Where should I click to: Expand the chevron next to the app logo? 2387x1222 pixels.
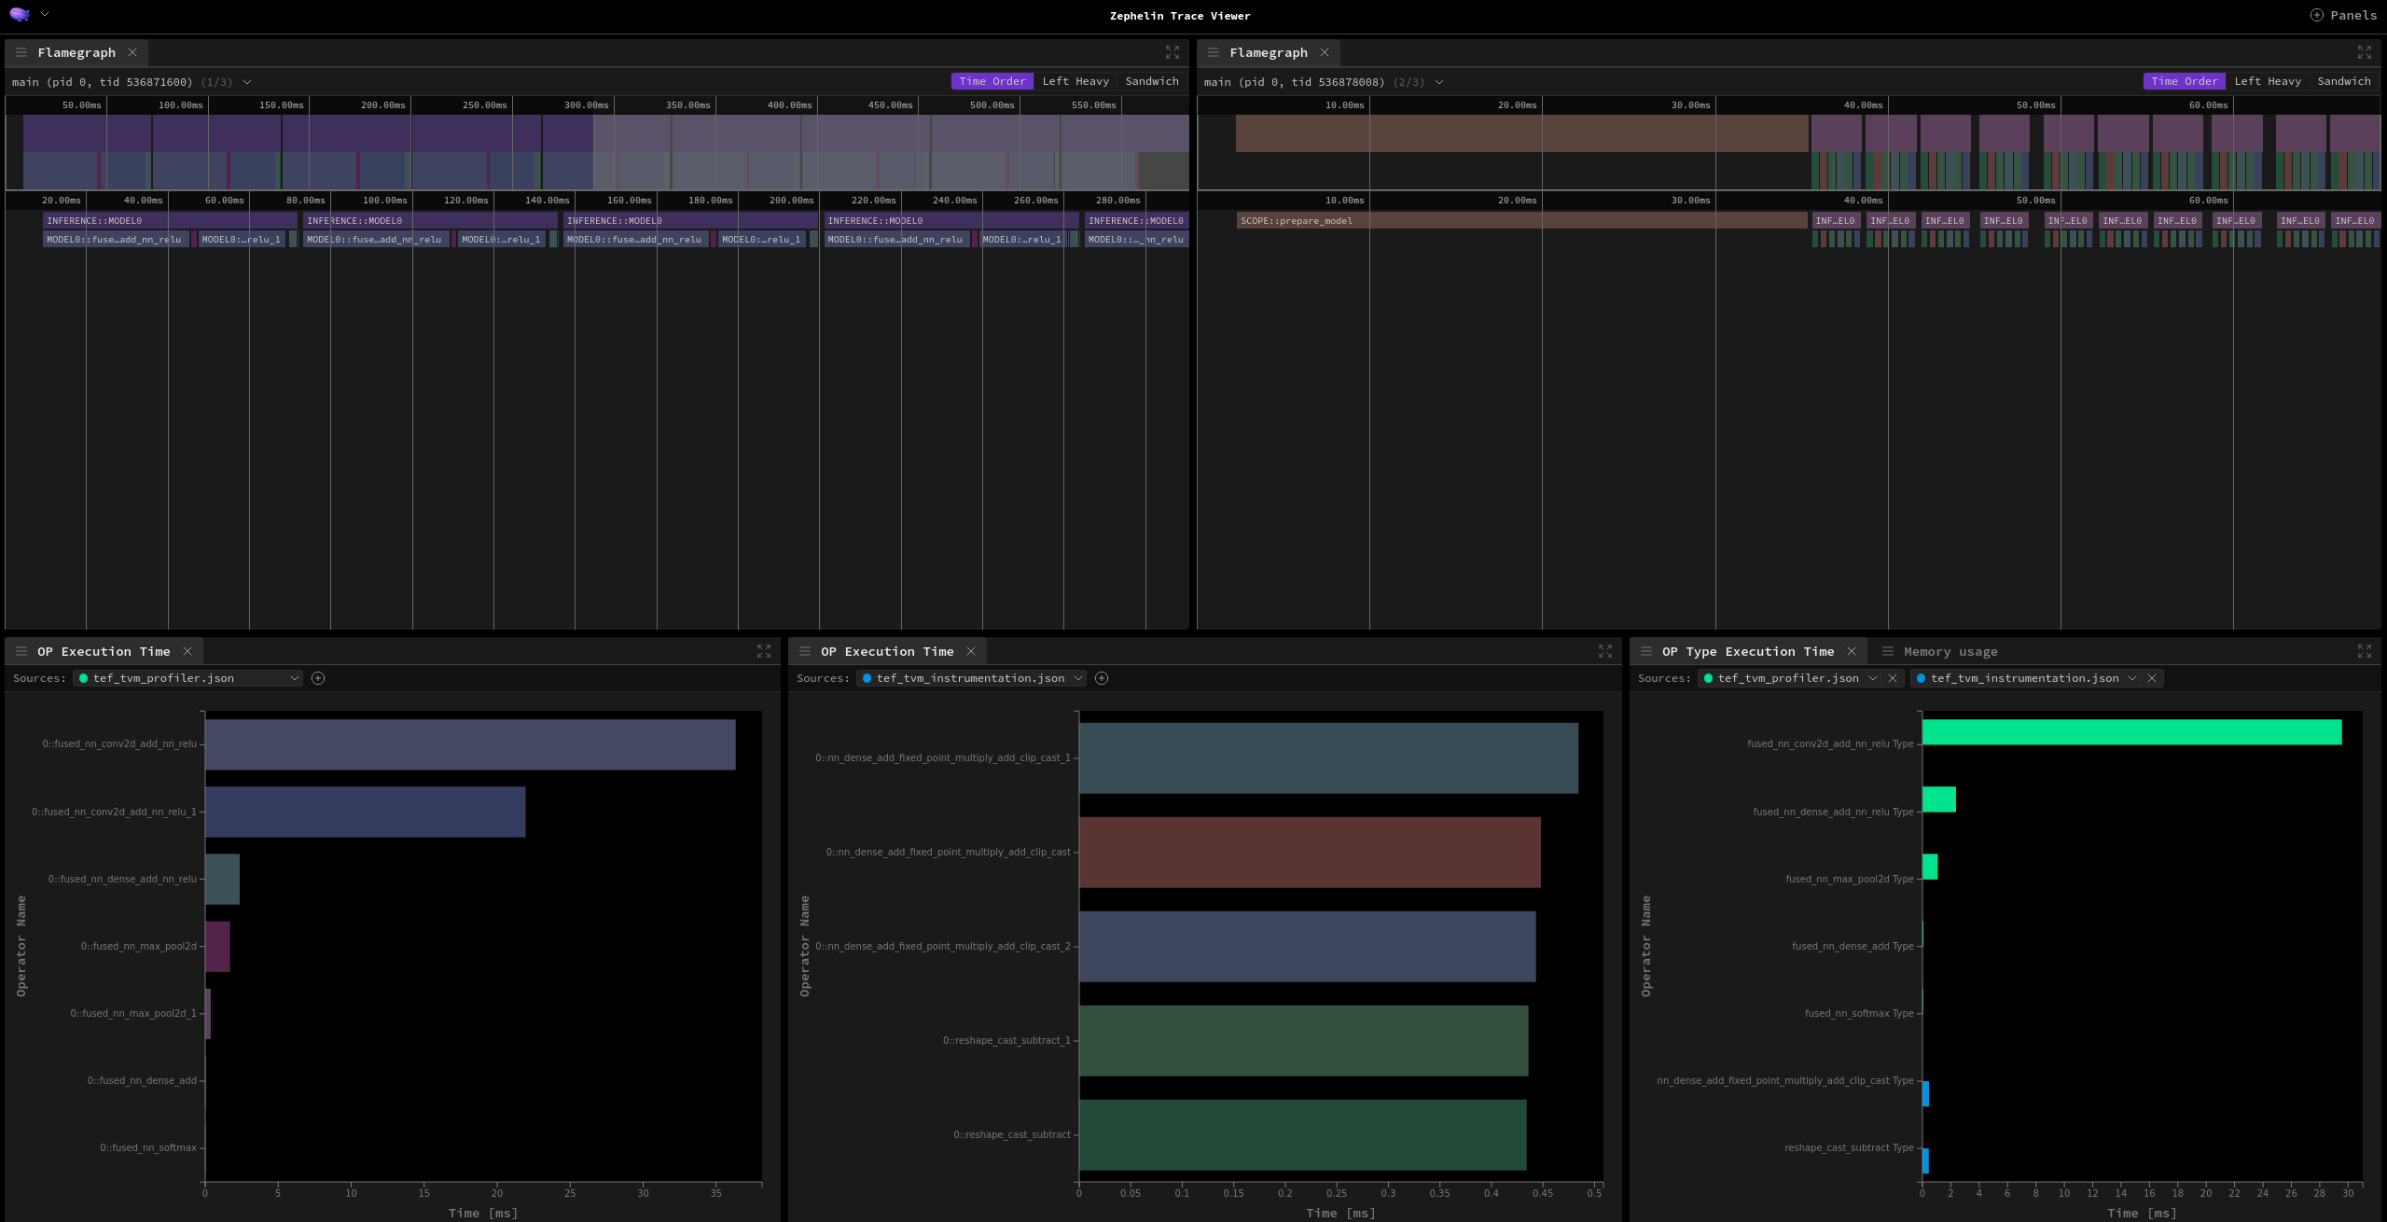(x=44, y=14)
